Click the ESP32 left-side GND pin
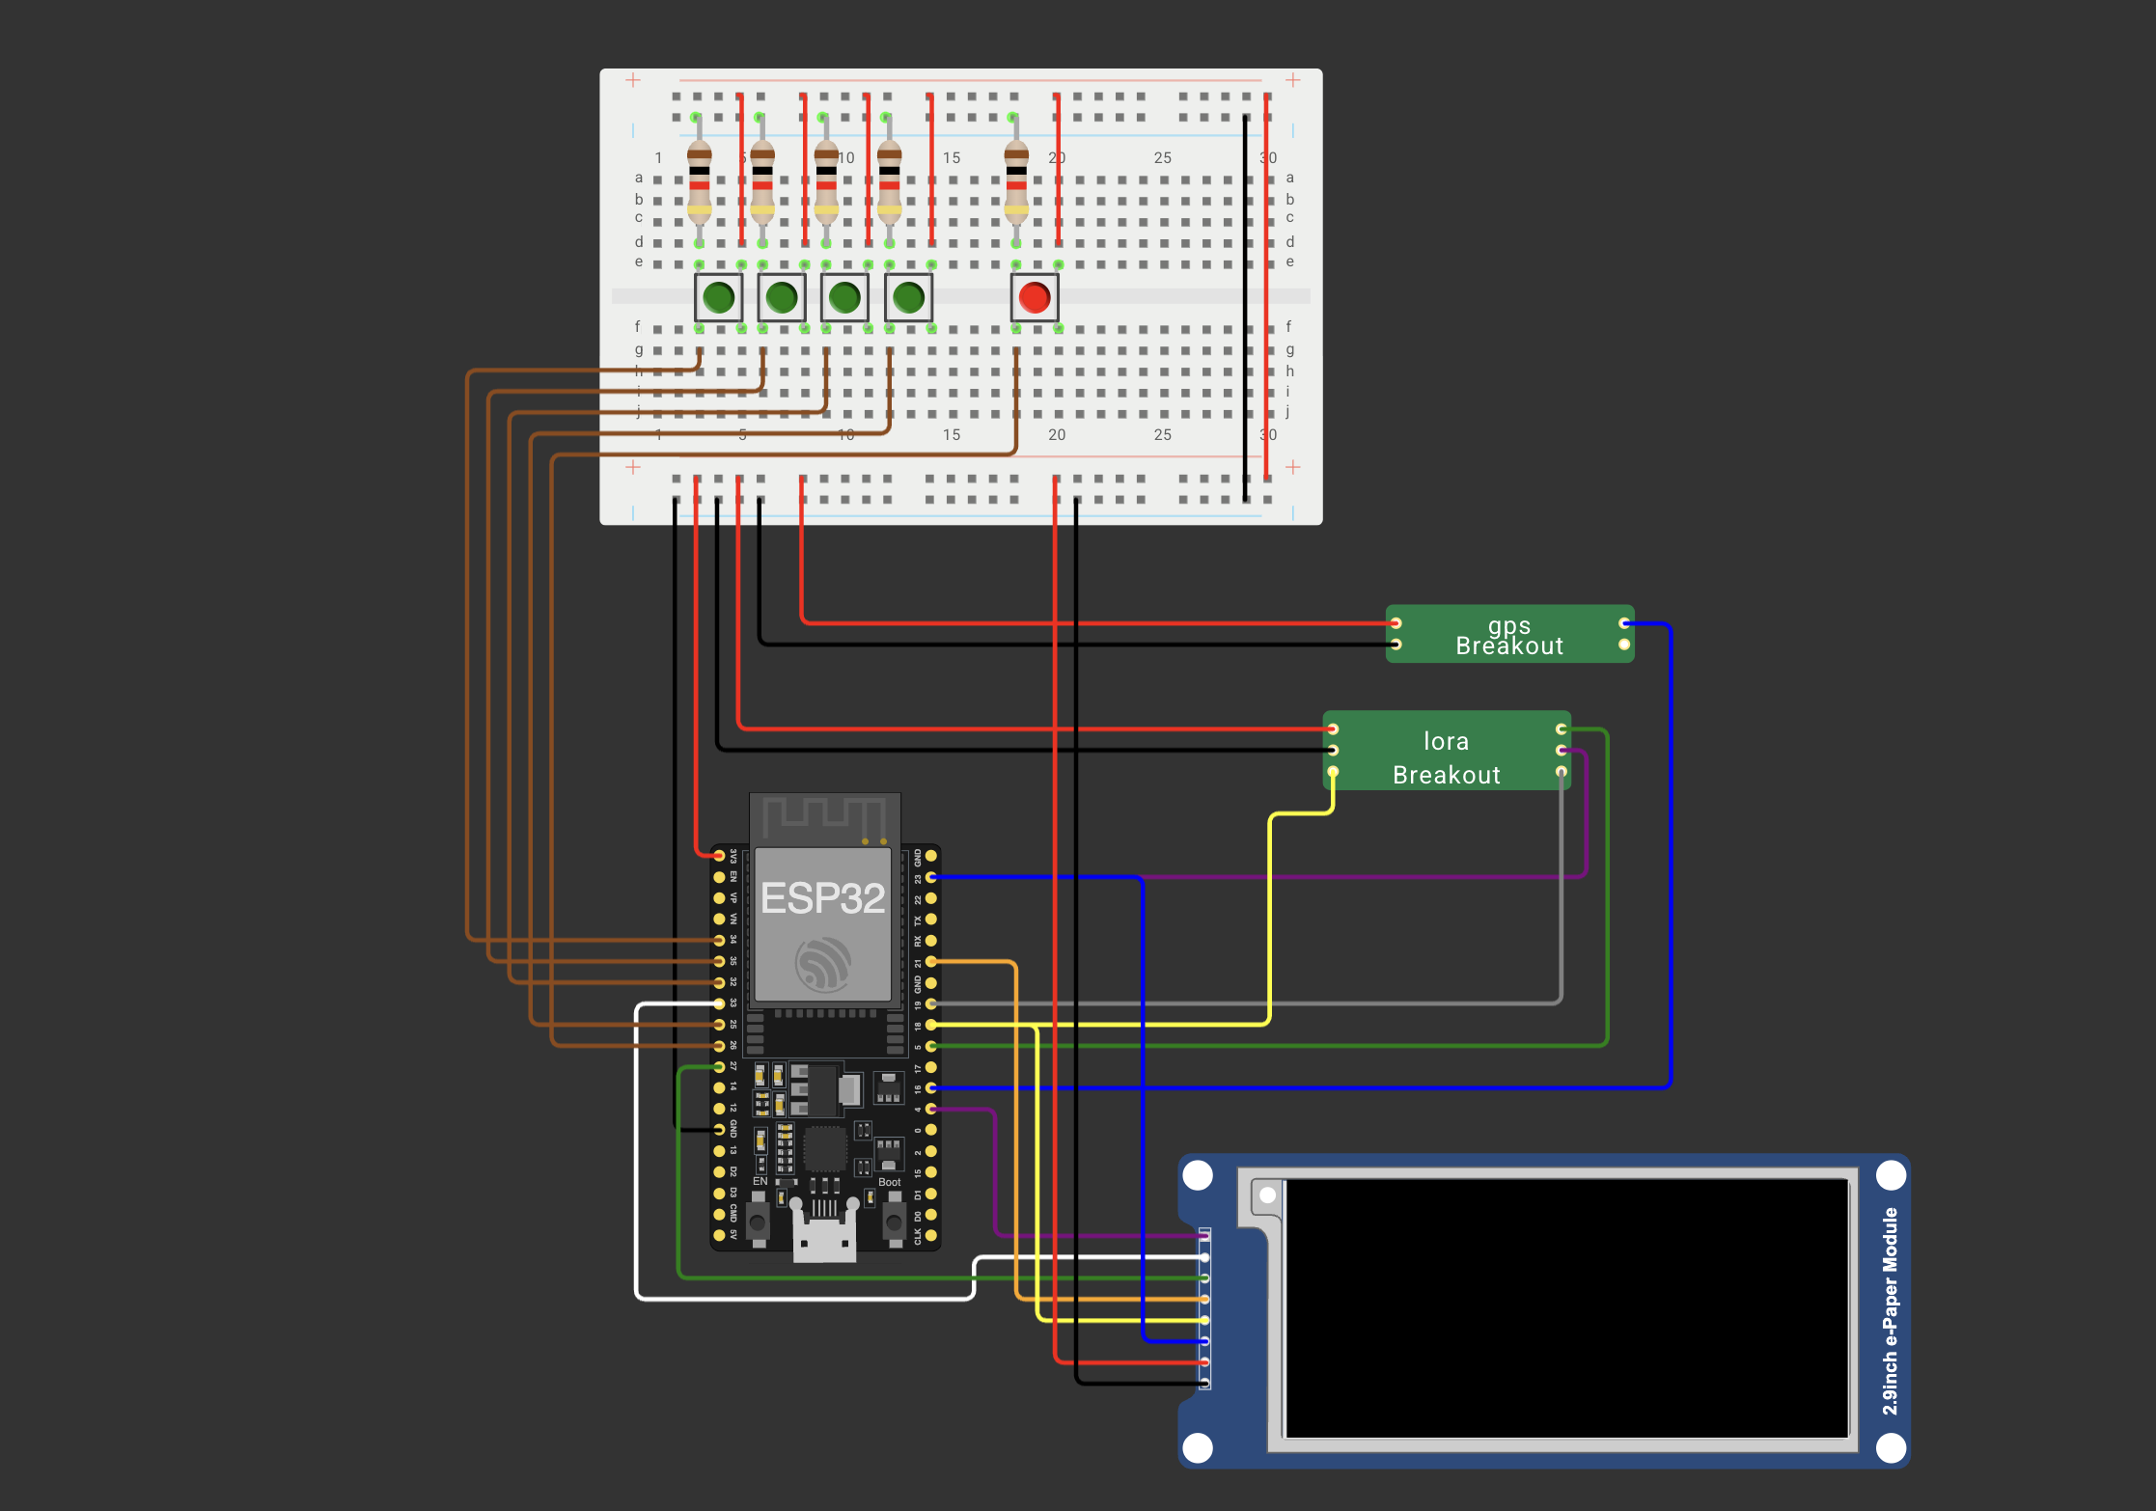2156x1511 pixels. click(x=719, y=1129)
